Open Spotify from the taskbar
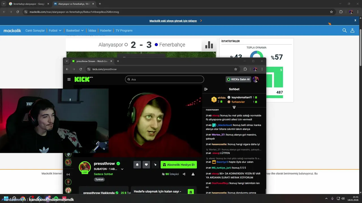The height and width of the screenshot is (203, 362). pyautogui.click(x=56, y=198)
